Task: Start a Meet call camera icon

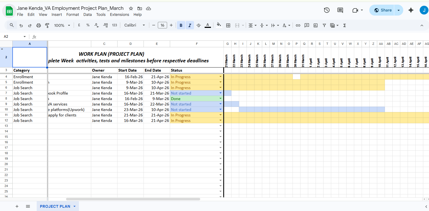Action: pyautogui.click(x=355, y=10)
